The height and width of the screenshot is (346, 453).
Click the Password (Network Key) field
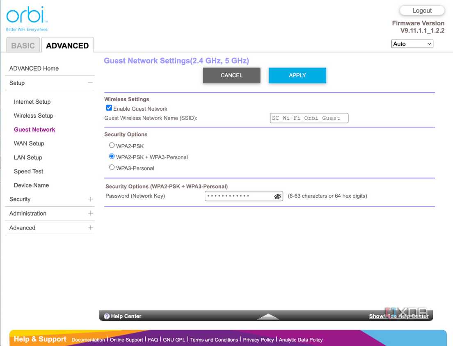(x=244, y=196)
